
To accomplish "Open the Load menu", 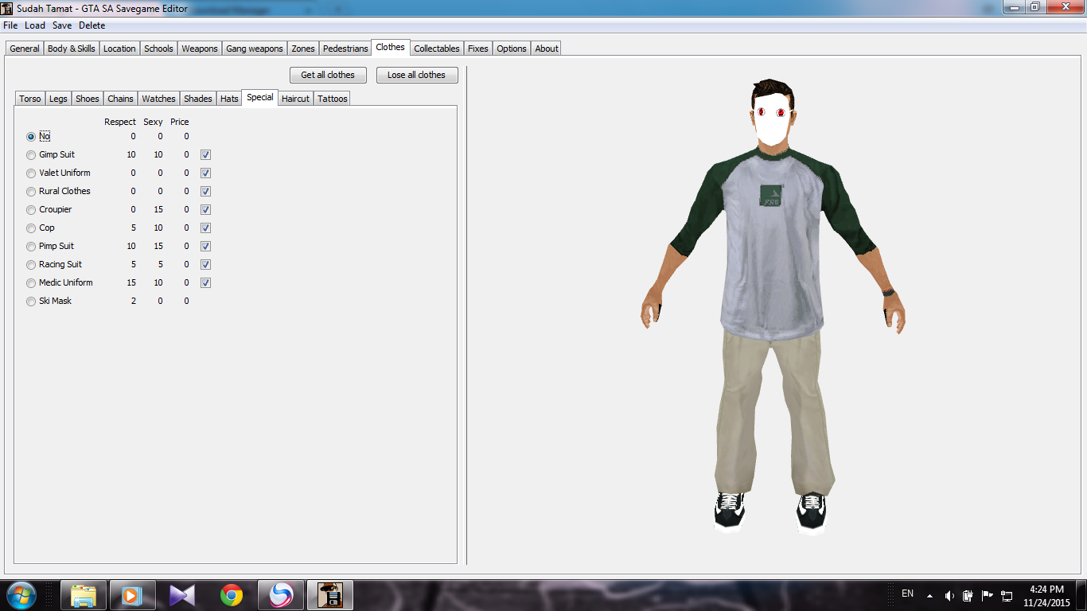I will pyautogui.click(x=35, y=25).
